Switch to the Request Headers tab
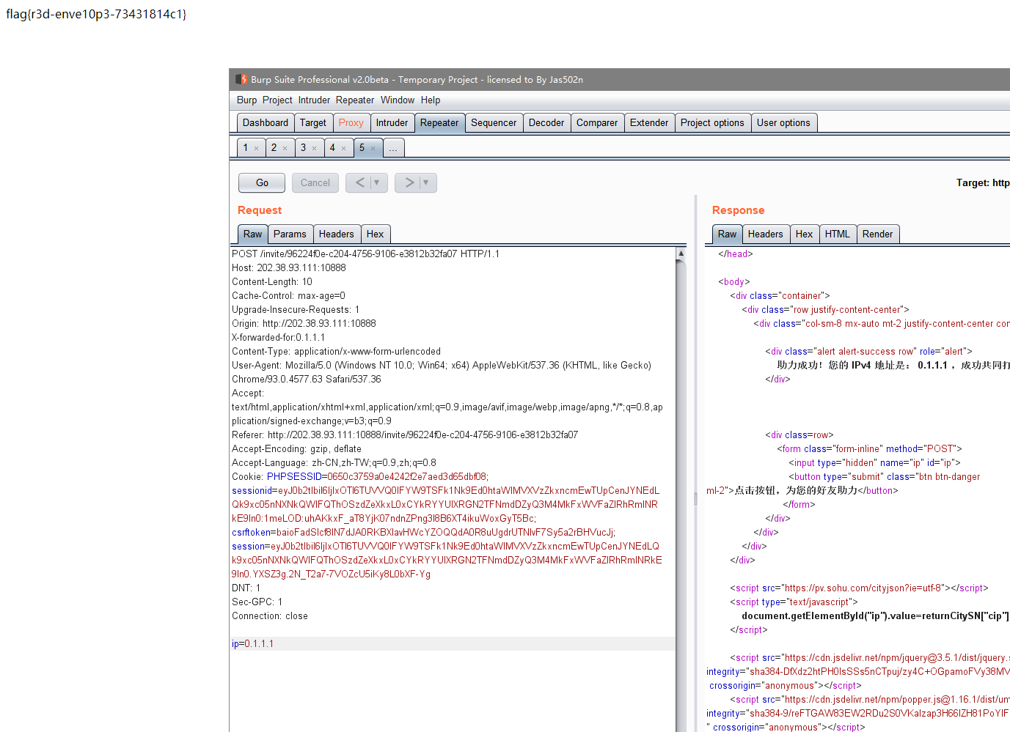The image size is (1010, 732). [x=337, y=234]
